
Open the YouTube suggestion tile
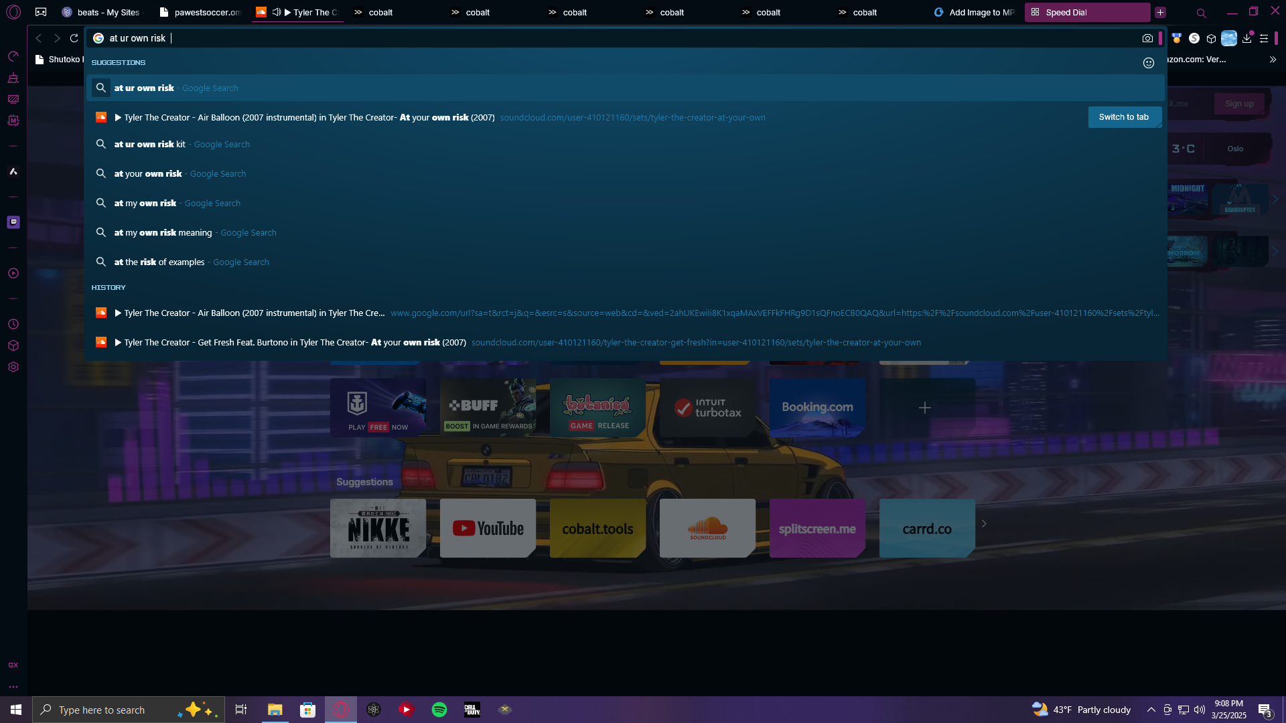tap(488, 528)
